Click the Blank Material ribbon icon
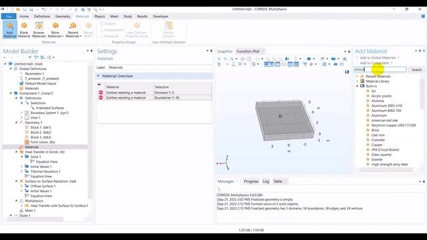 [x=24, y=29]
